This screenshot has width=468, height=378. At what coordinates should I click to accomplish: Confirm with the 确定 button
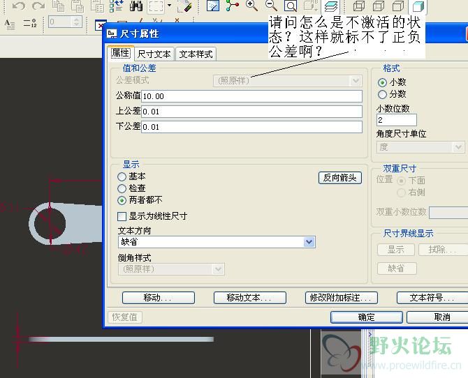[367, 317]
